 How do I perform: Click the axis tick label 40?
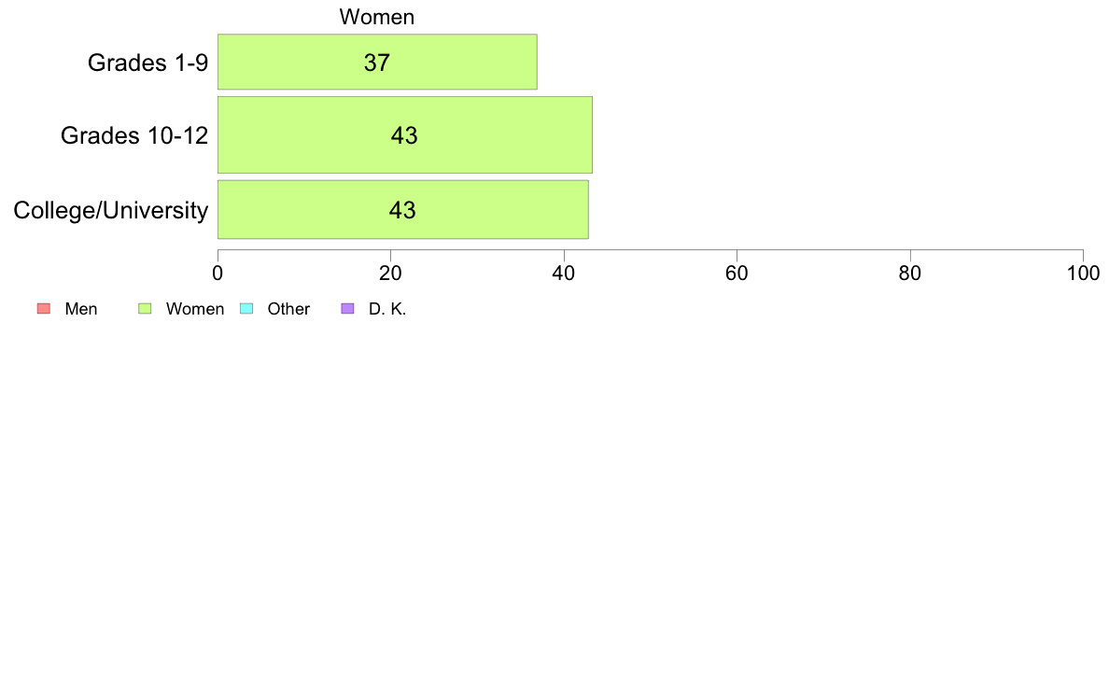(x=564, y=273)
